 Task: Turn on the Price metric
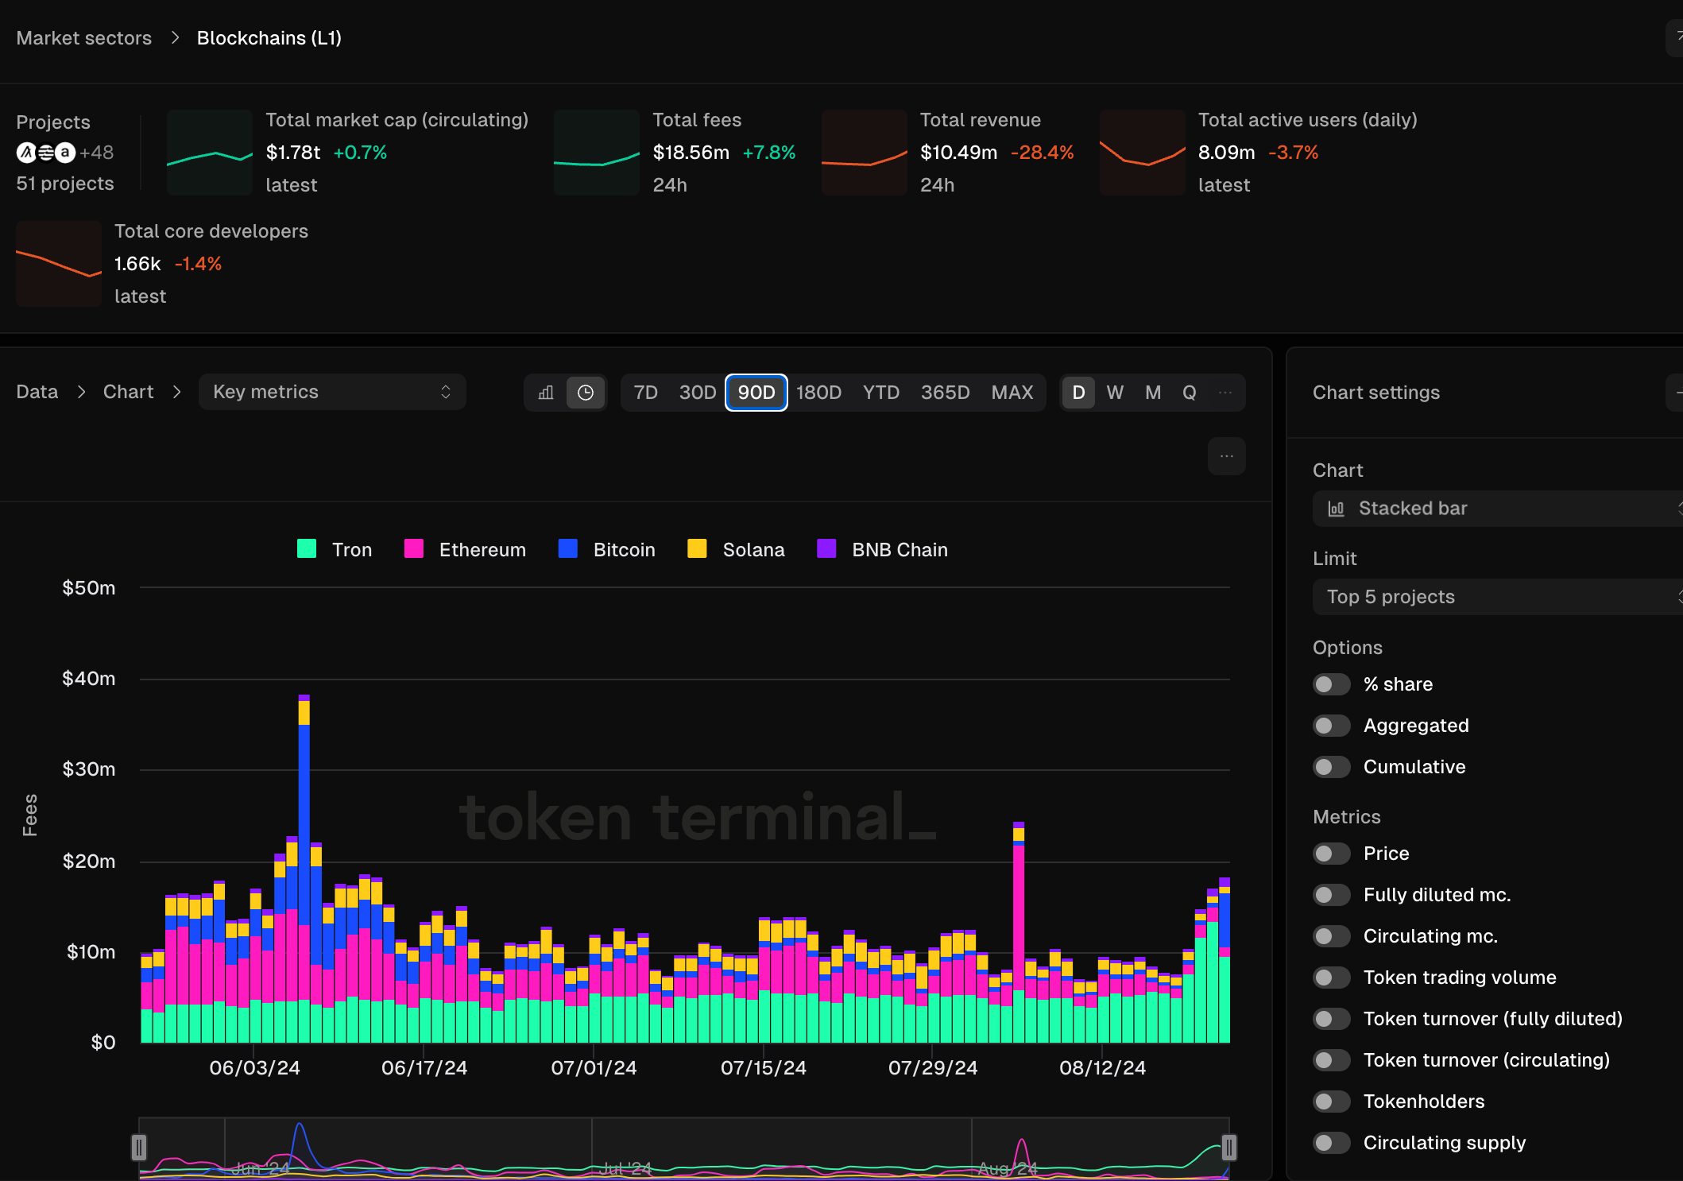[x=1332, y=854]
